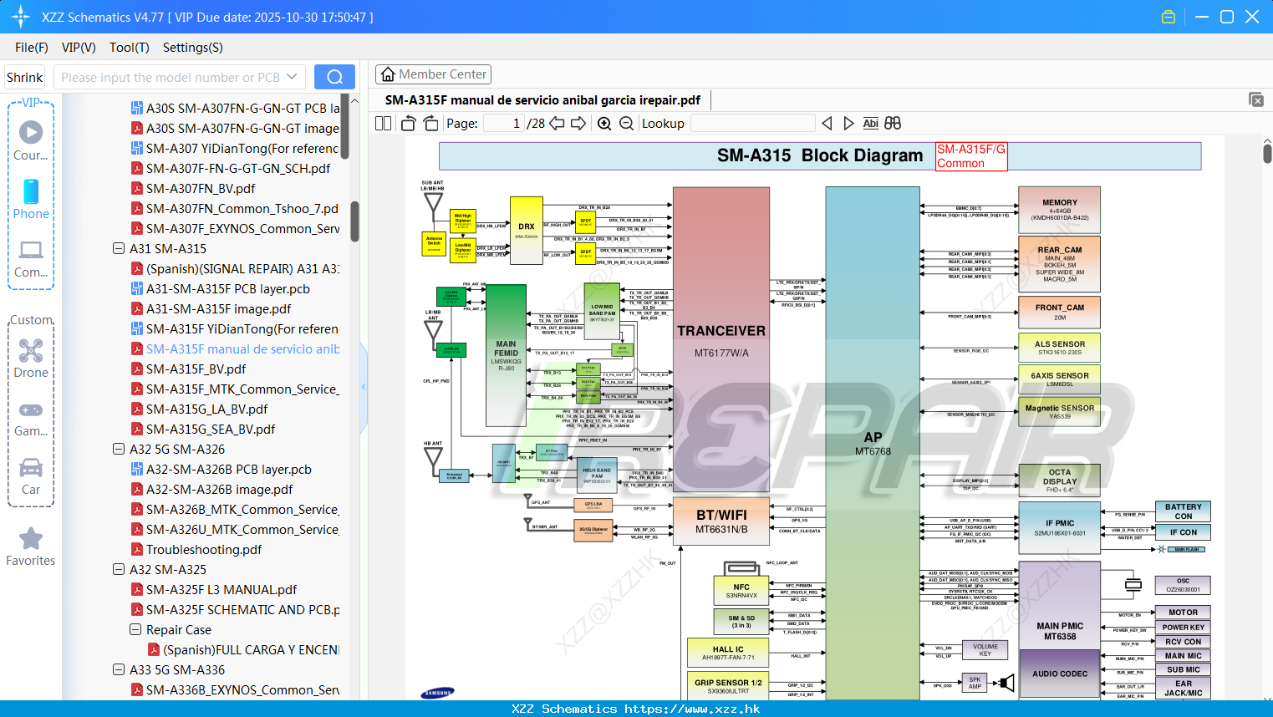Open the File(F) menu

[x=32, y=48]
